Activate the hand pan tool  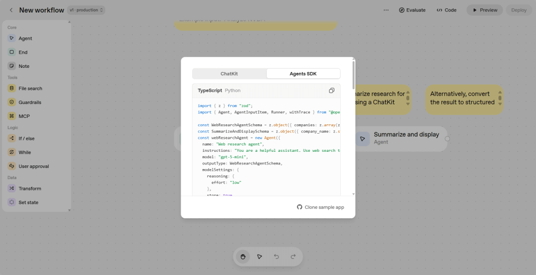tap(243, 256)
